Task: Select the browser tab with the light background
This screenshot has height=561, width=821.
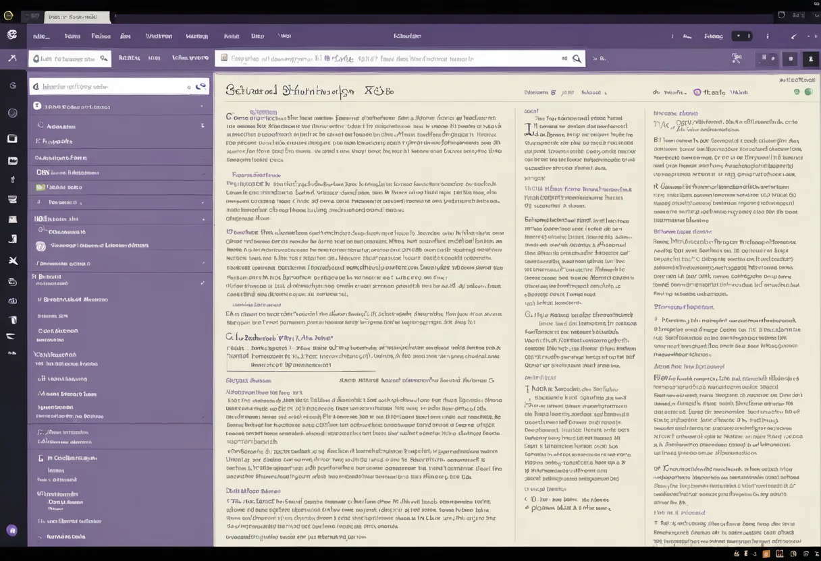Action: pos(76,16)
